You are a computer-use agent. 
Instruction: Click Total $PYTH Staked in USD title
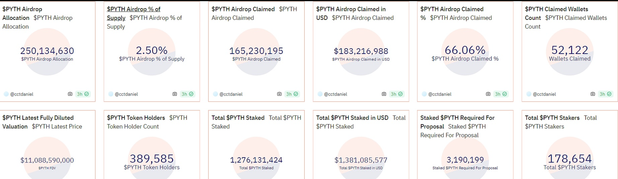(352, 118)
